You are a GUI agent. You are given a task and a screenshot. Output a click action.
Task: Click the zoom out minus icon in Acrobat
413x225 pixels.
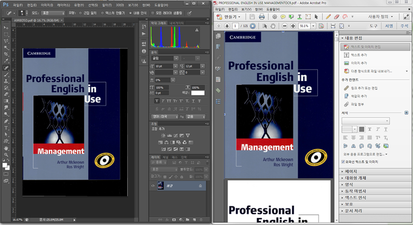285,26
